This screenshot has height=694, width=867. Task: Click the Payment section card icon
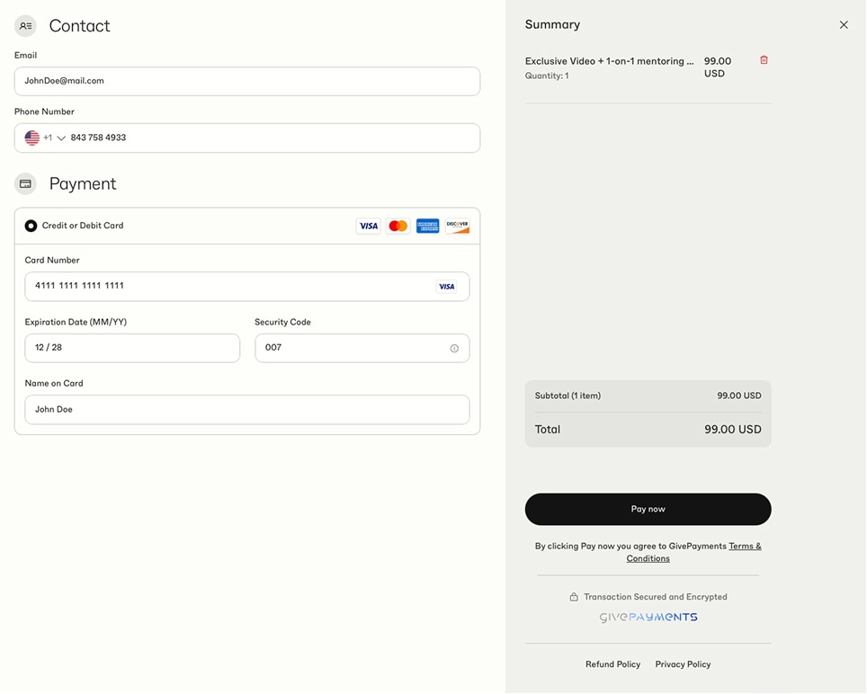(25, 184)
